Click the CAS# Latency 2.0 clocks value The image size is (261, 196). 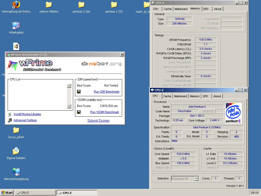[206, 49]
